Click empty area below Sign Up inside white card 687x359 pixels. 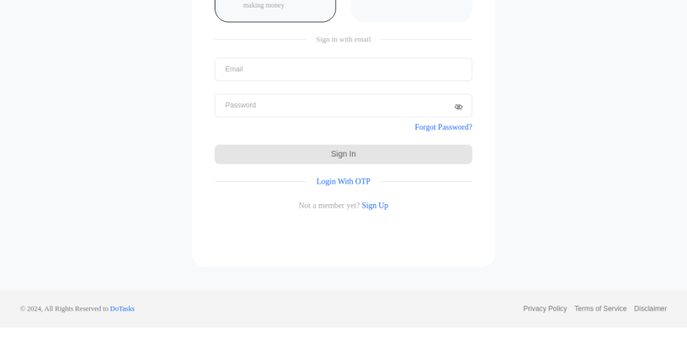pyautogui.click(x=343, y=238)
